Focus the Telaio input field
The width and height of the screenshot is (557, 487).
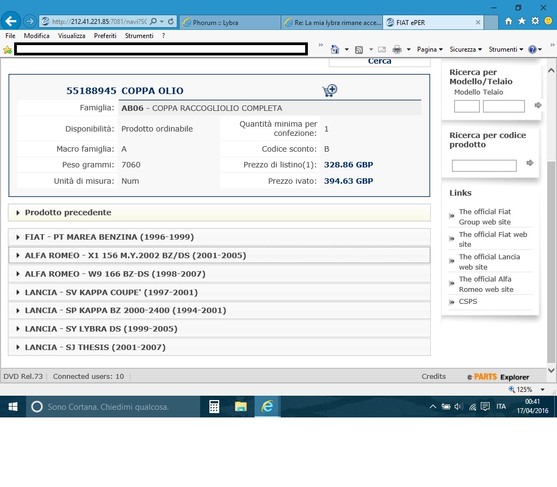point(504,106)
